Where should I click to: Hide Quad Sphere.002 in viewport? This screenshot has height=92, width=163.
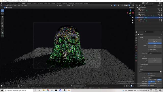click(x=160, y=16)
